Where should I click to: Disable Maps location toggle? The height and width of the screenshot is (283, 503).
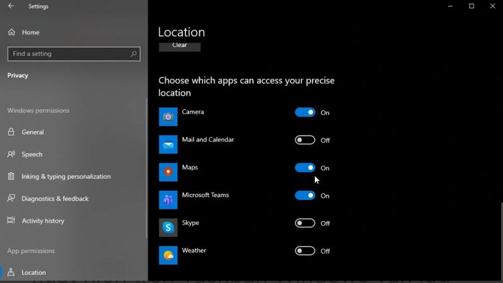(x=305, y=168)
